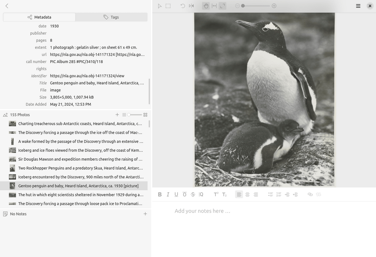Select Gentoo penguin and baby photo row

pos(74,186)
